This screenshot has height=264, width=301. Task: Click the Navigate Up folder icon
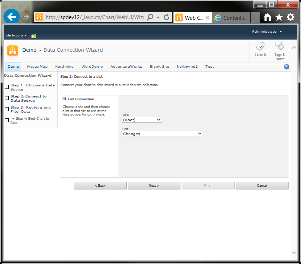coord(34,36)
